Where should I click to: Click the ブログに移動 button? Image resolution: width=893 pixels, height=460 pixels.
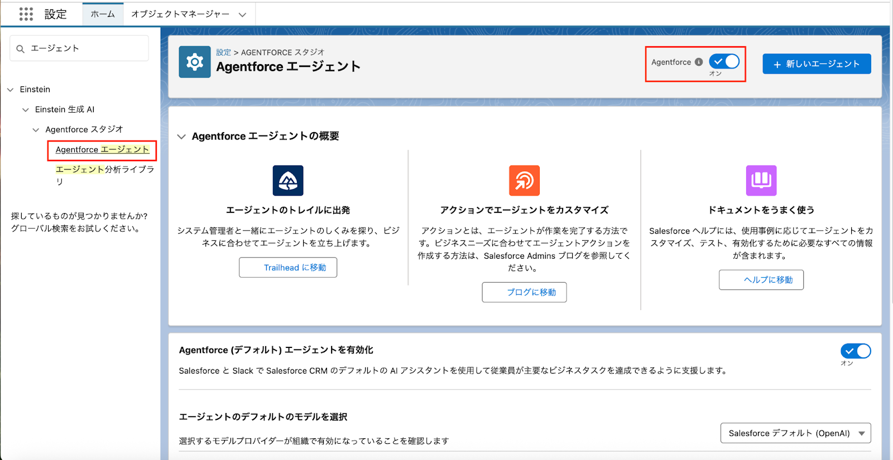point(524,292)
